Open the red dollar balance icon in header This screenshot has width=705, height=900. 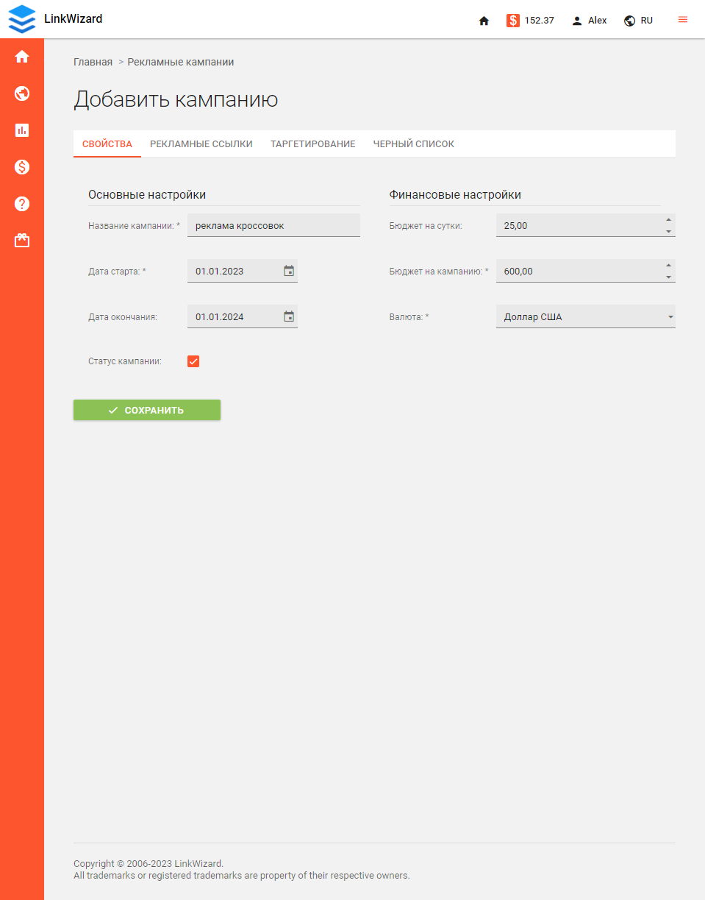click(x=513, y=20)
